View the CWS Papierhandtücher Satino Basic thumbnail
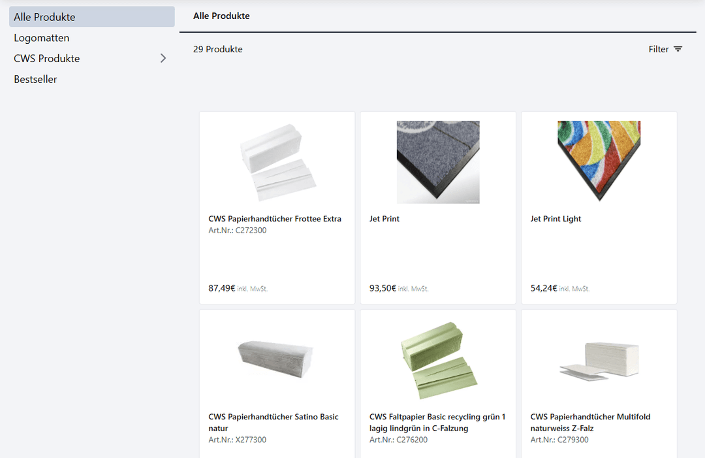The height and width of the screenshot is (458, 705). (277, 360)
